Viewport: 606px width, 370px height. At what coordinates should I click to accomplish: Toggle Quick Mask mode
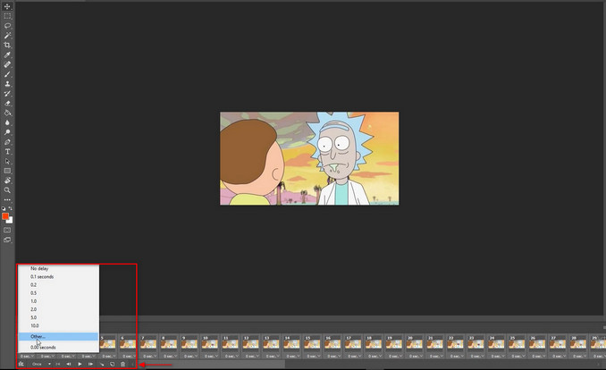click(x=7, y=230)
